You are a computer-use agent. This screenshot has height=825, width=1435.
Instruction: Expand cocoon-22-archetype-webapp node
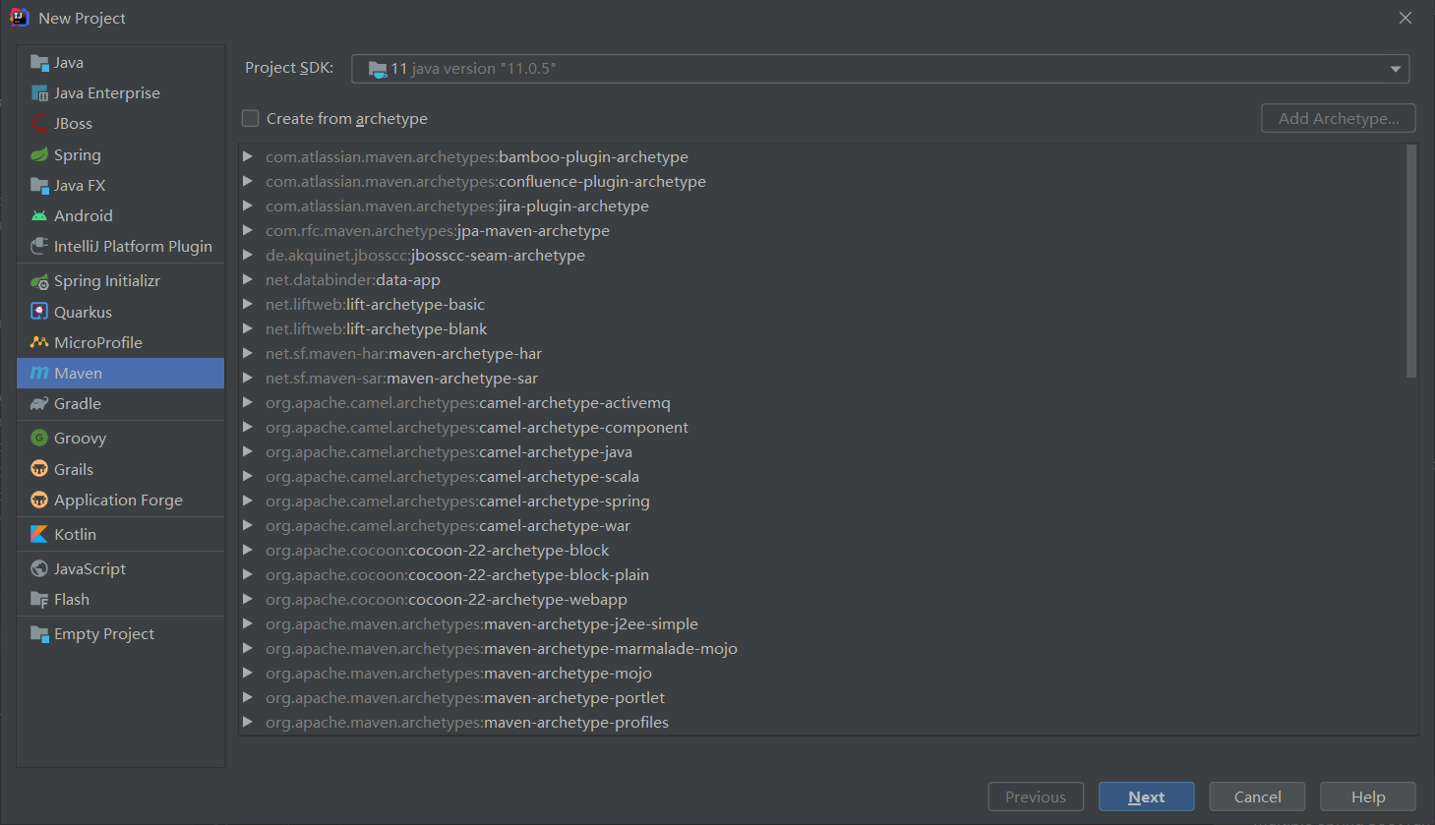[x=248, y=599]
